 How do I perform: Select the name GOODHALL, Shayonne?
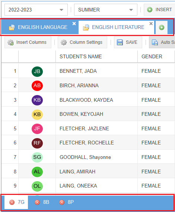coord(85,157)
